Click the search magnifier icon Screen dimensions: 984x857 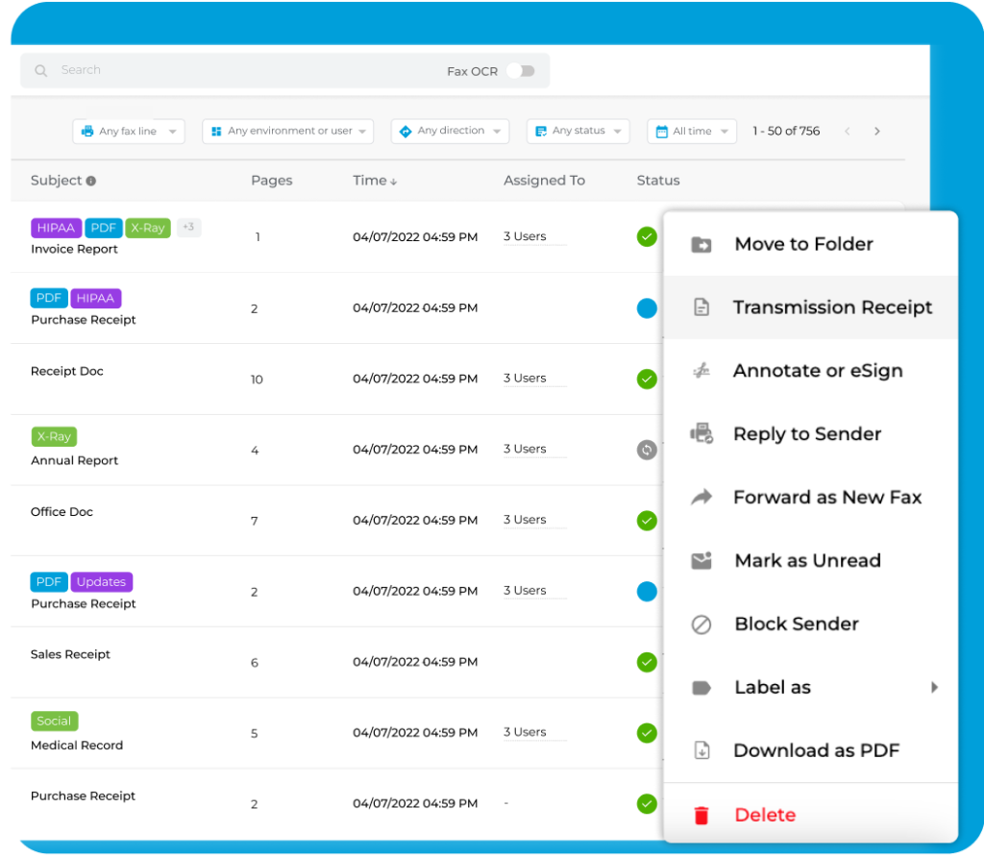click(40, 70)
